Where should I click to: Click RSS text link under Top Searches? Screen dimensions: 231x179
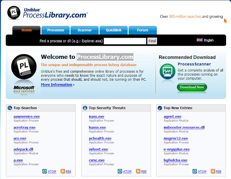pyautogui.click(x=68, y=171)
